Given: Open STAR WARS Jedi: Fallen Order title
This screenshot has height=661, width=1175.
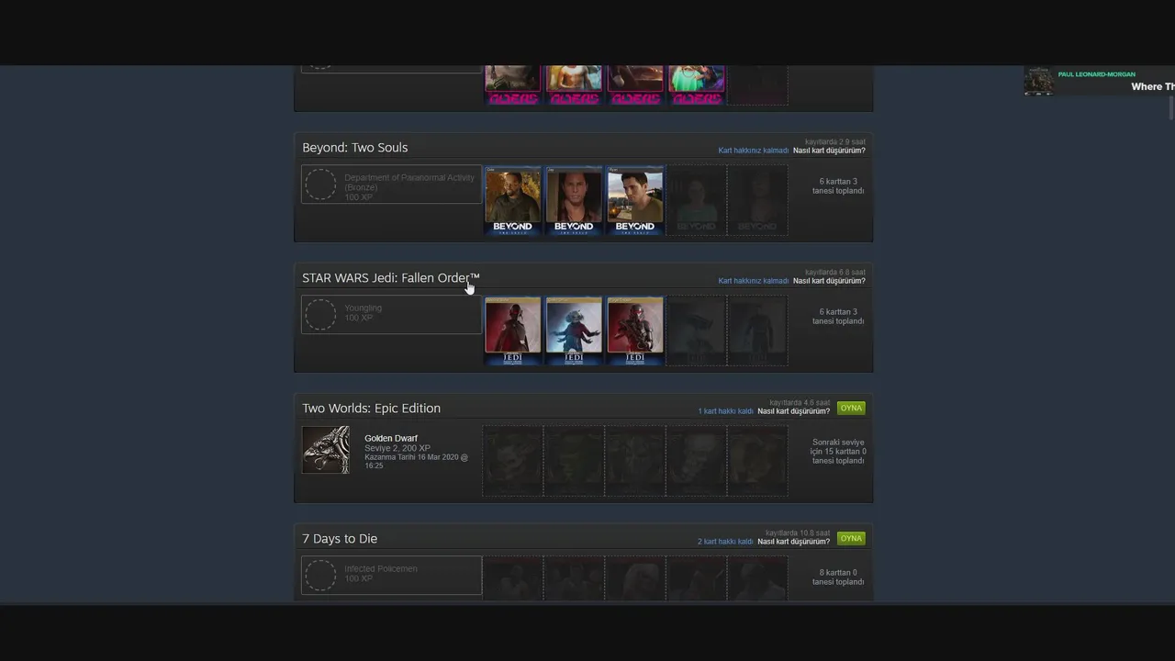Looking at the screenshot, I should pyautogui.click(x=391, y=278).
